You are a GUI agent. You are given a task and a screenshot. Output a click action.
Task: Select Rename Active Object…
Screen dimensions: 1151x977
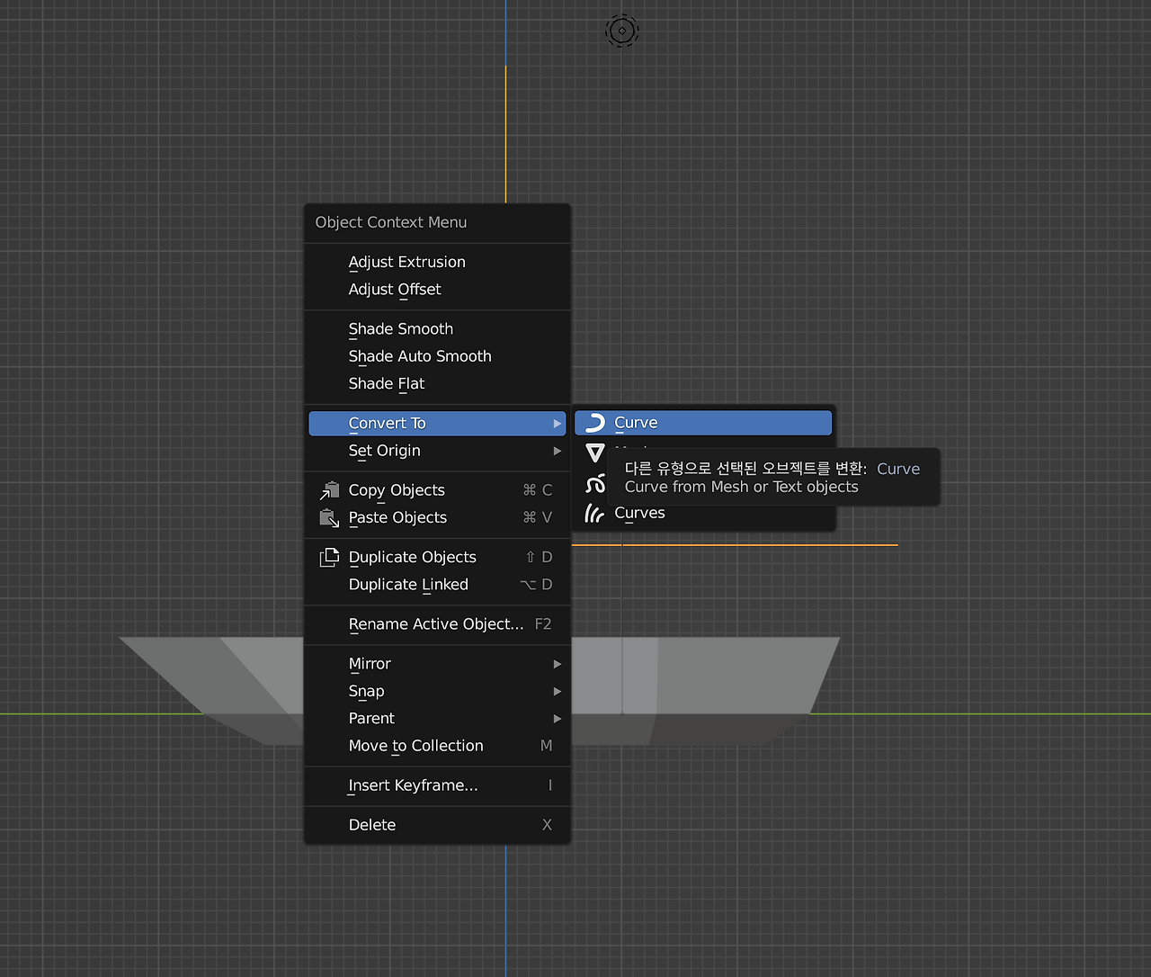(438, 624)
